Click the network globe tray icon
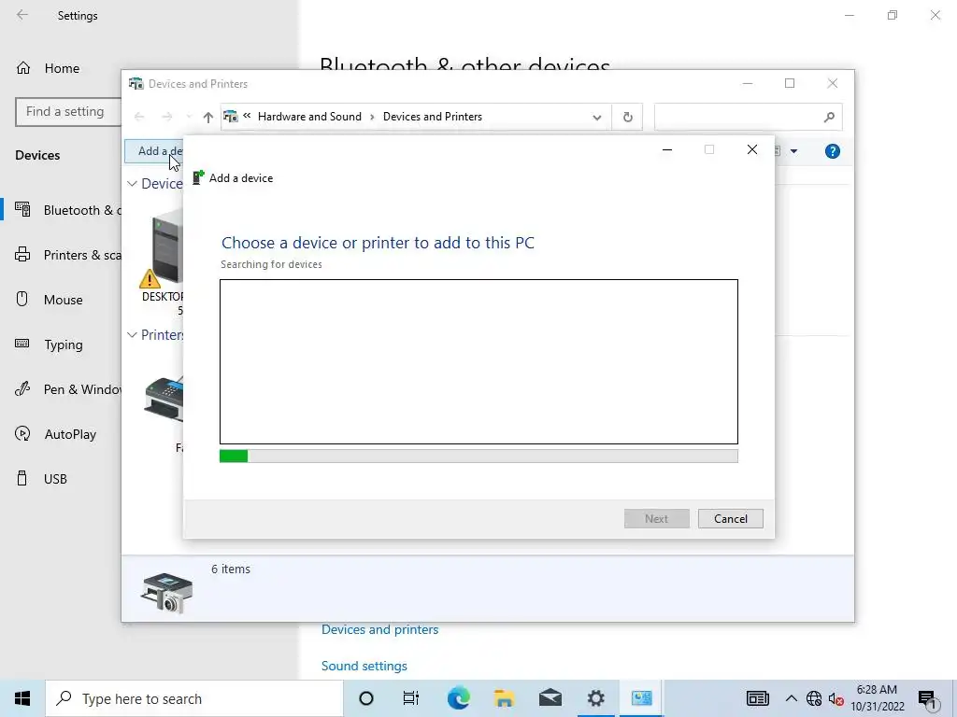The image size is (957, 717). click(814, 698)
